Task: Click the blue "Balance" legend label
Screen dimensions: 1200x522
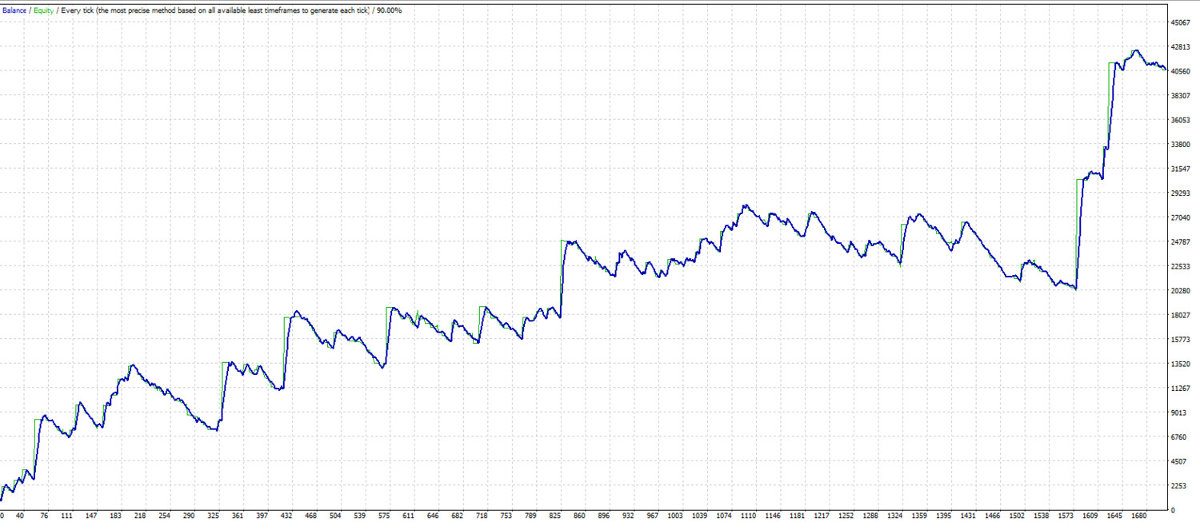Action: click(14, 10)
